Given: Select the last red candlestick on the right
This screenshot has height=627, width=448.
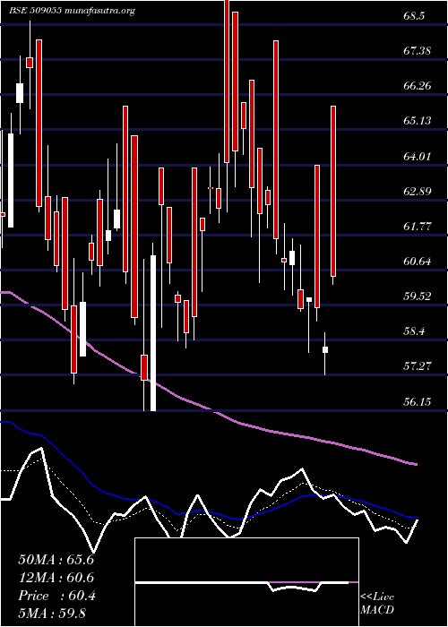Looking at the screenshot, I should click(x=333, y=191).
